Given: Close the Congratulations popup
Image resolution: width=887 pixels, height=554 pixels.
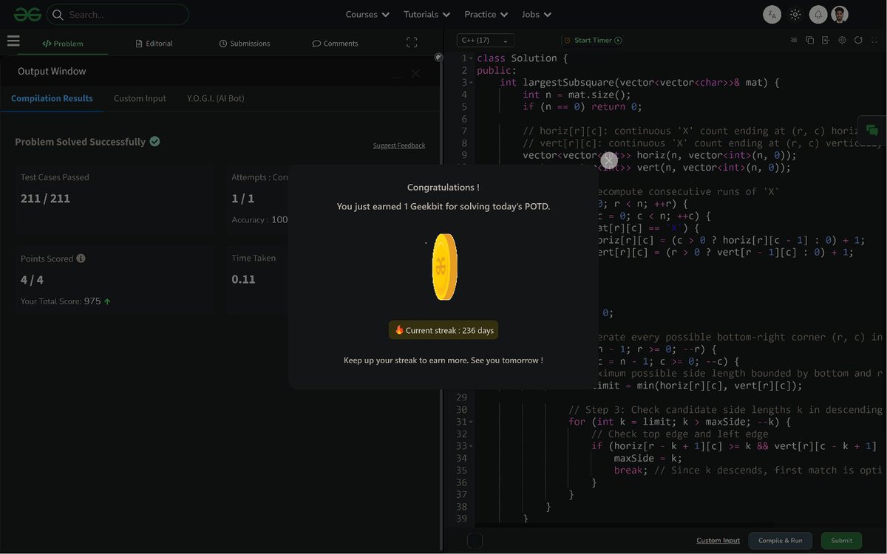Looking at the screenshot, I should tap(609, 160).
